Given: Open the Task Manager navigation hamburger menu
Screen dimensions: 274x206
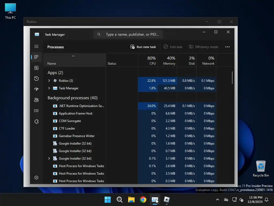Looking at the screenshot, I should [x=36, y=46].
